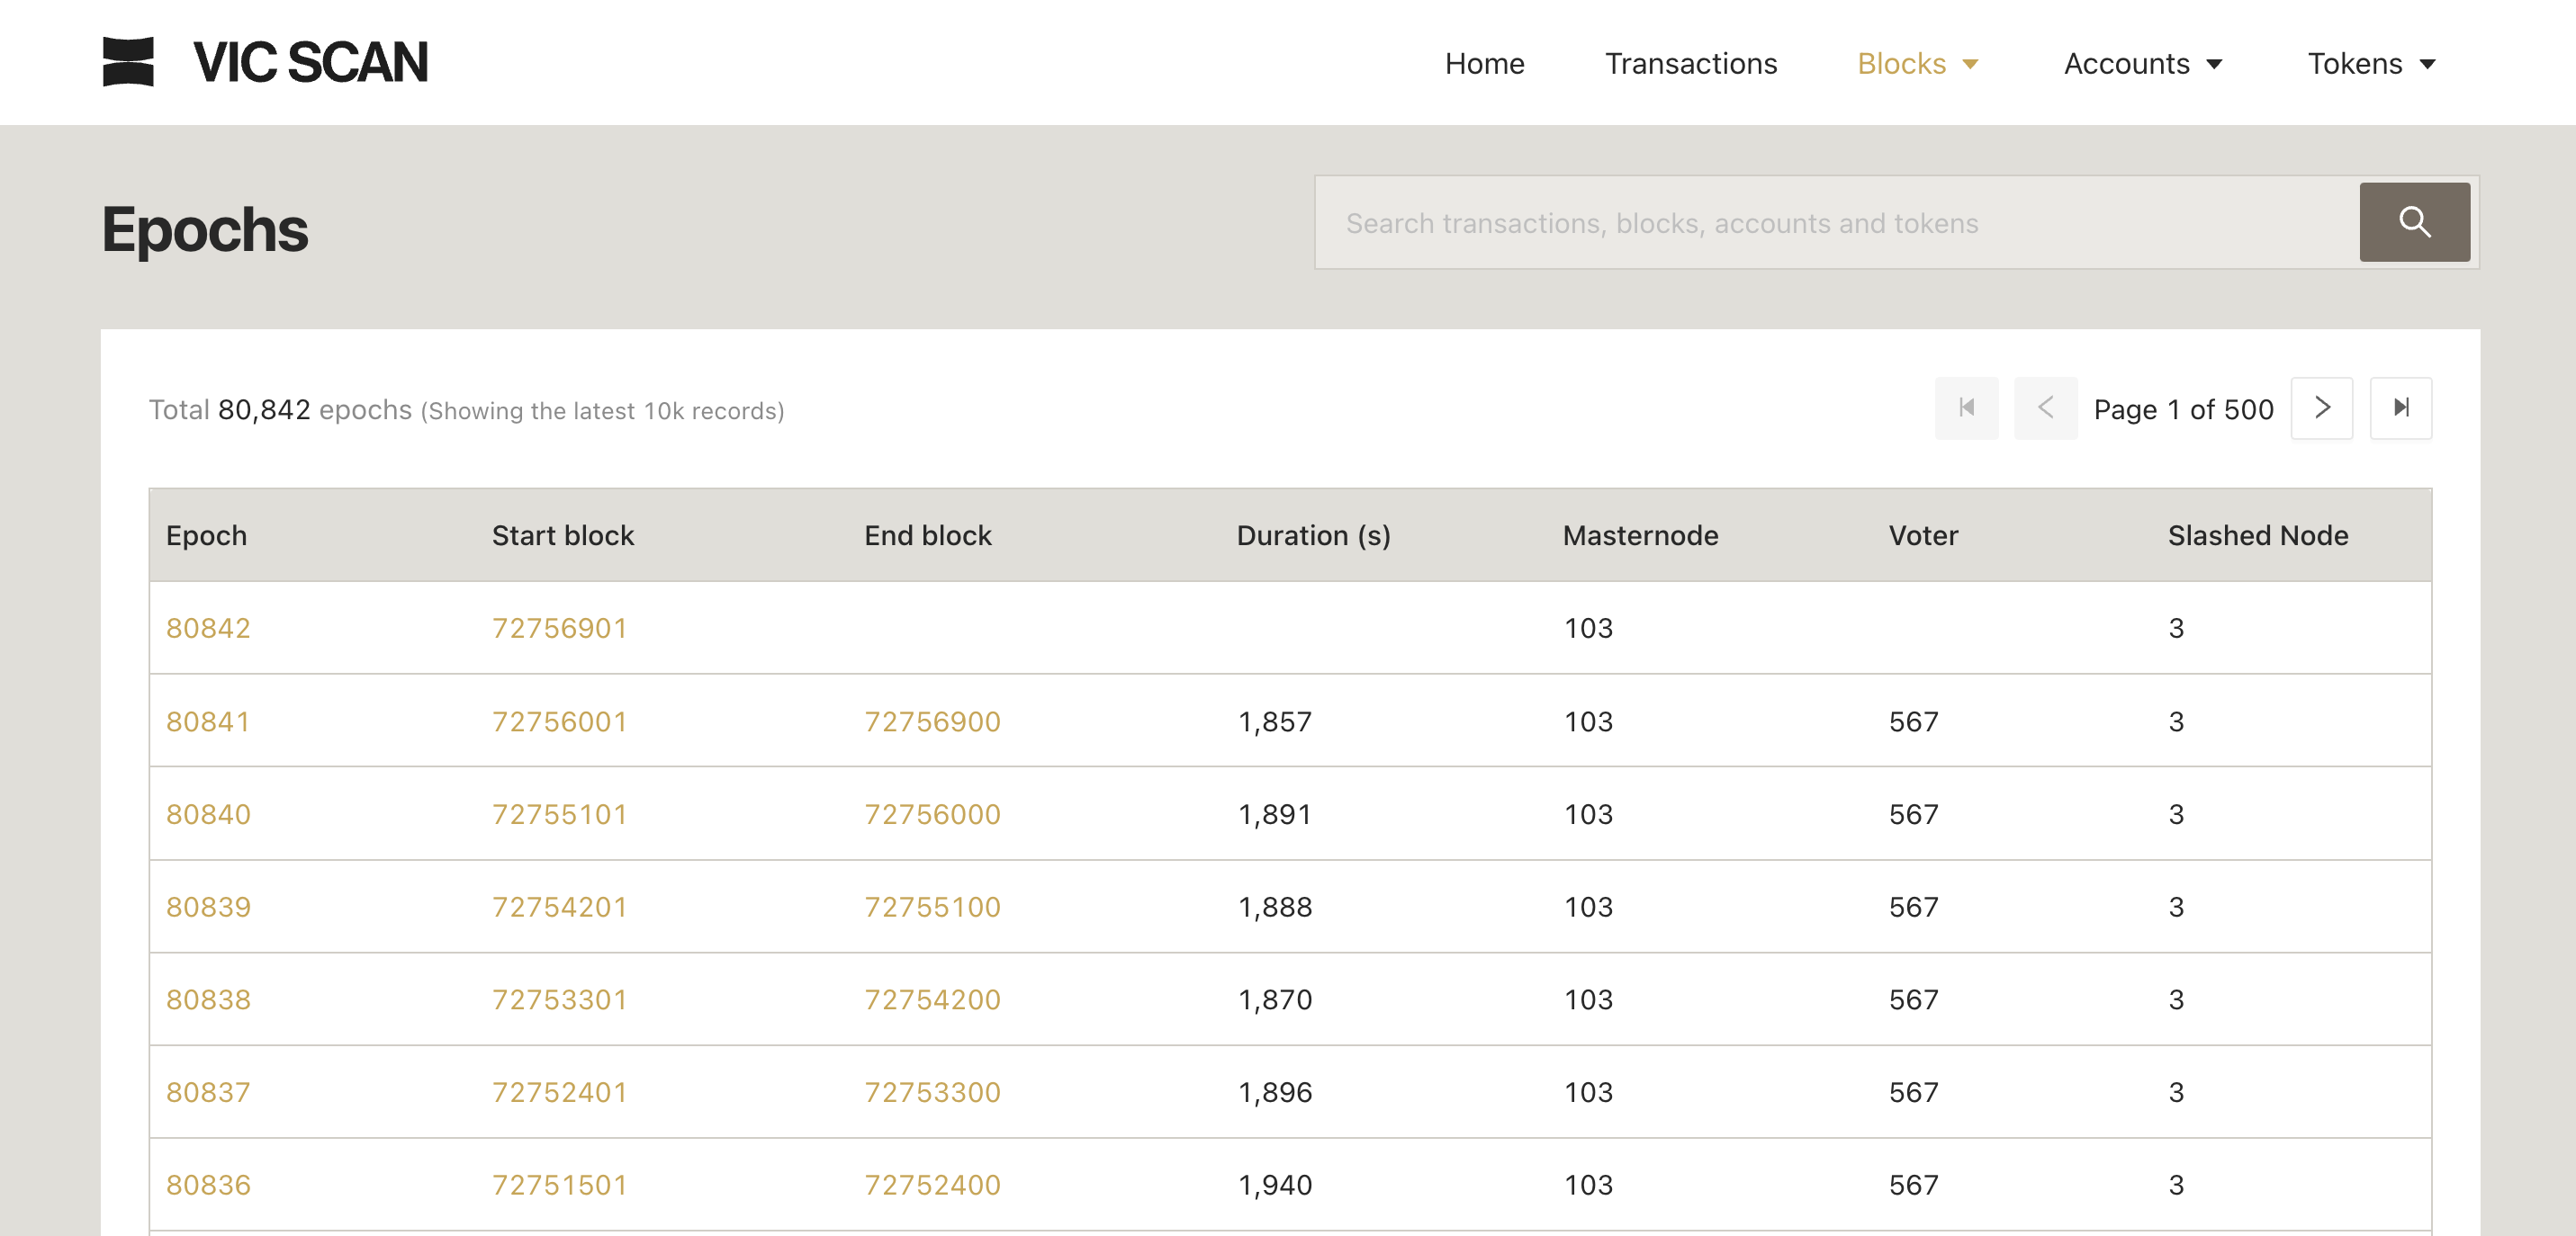Open the Accounts dropdown menu

(2142, 64)
